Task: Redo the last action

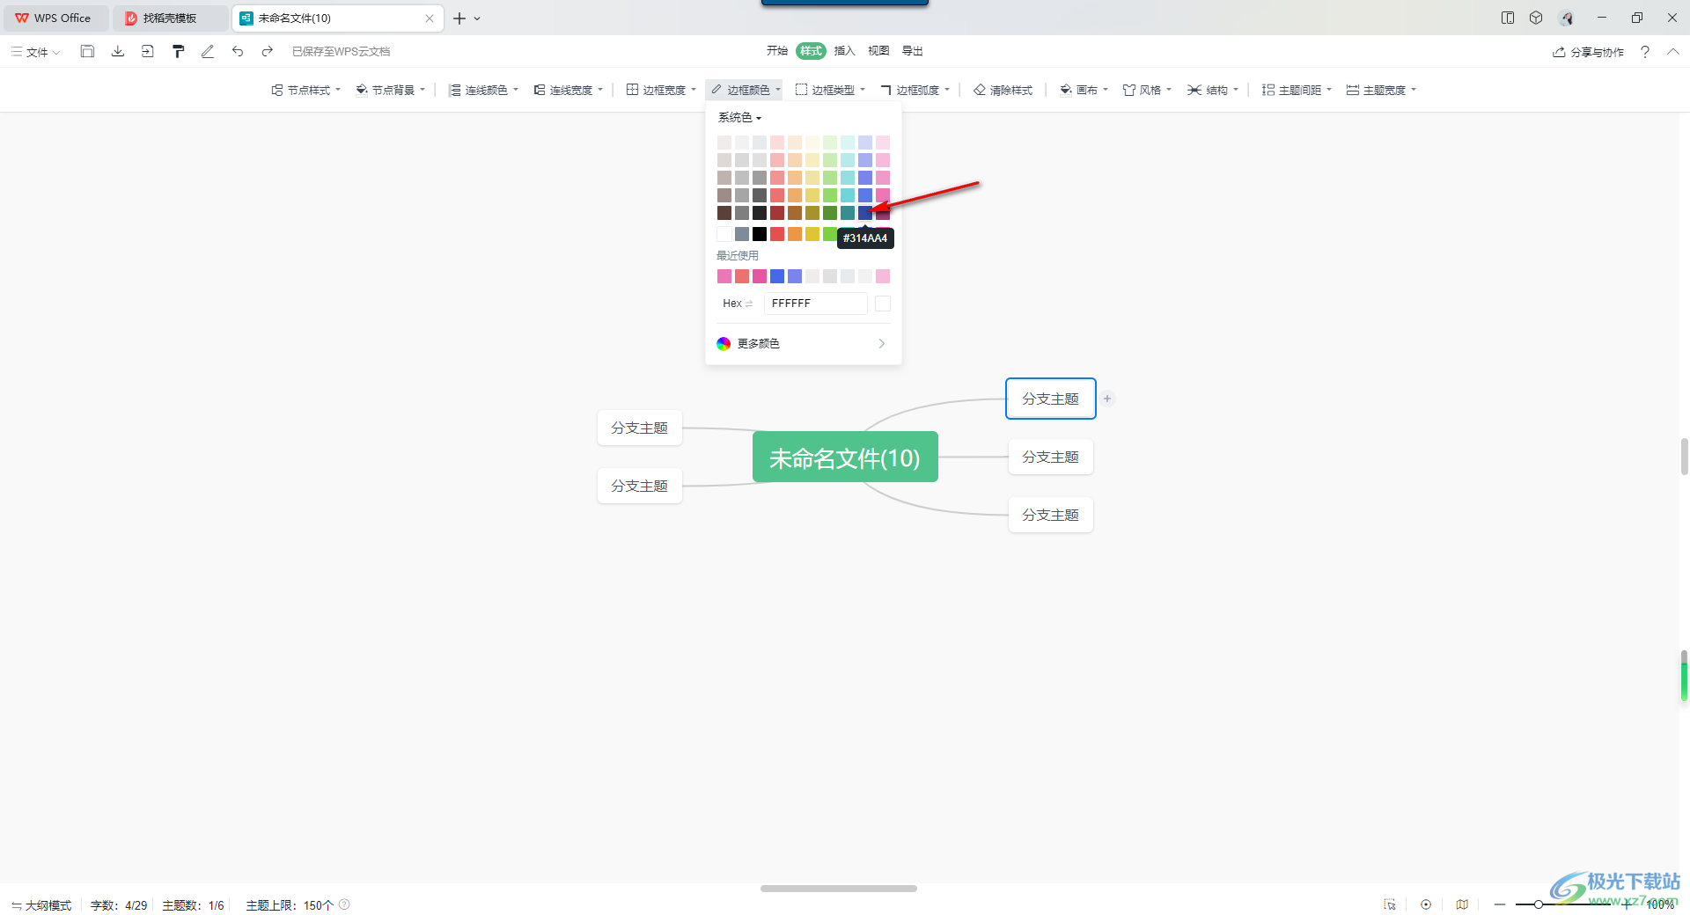Action: 268,51
